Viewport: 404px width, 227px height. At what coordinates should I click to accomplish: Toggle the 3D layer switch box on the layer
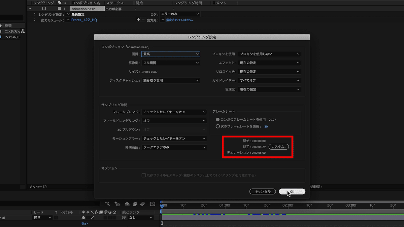[x=114, y=218]
